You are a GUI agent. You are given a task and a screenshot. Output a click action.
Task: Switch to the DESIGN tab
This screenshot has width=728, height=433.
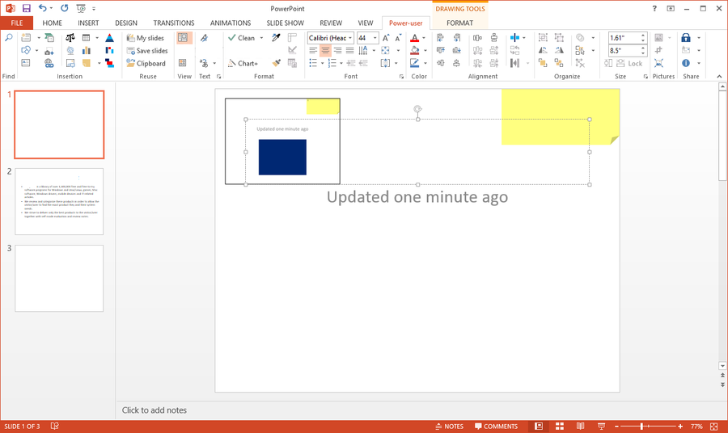coord(126,23)
